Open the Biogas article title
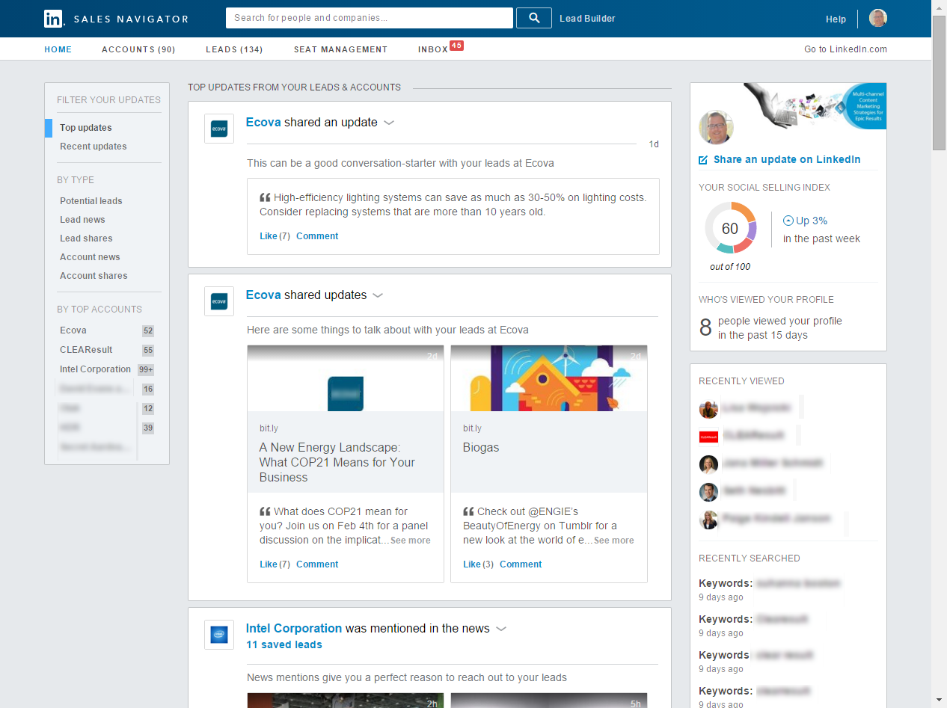The height and width of the screenshot is (708, 947). coord(481,448)
